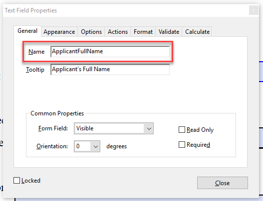263x201 pixels.
Task: Click the Tooltip text field
Action: tap(110, 69)
